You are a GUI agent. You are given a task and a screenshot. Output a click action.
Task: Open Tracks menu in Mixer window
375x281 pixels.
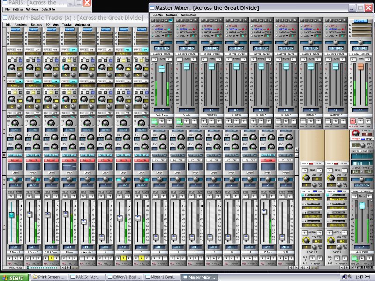point(67,25)
